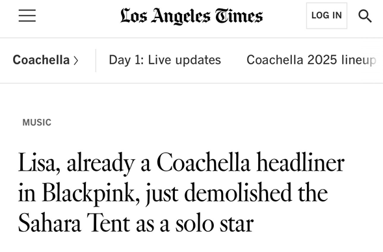383x252 pixels.
Task: Click the Sahara Tent headline line
Action: pos(136,223)
